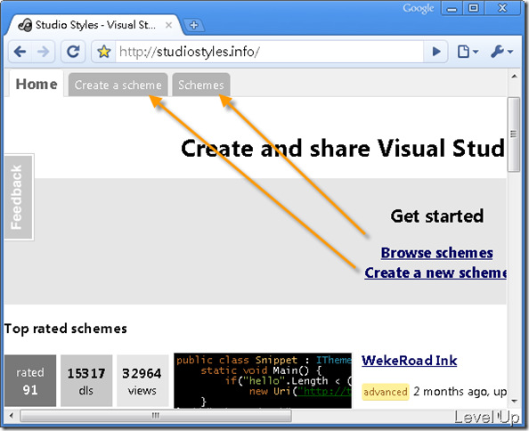Click the horizontal scrollbar thumb
The width and height of the screenshot is (529, 431).
[156, 416]
